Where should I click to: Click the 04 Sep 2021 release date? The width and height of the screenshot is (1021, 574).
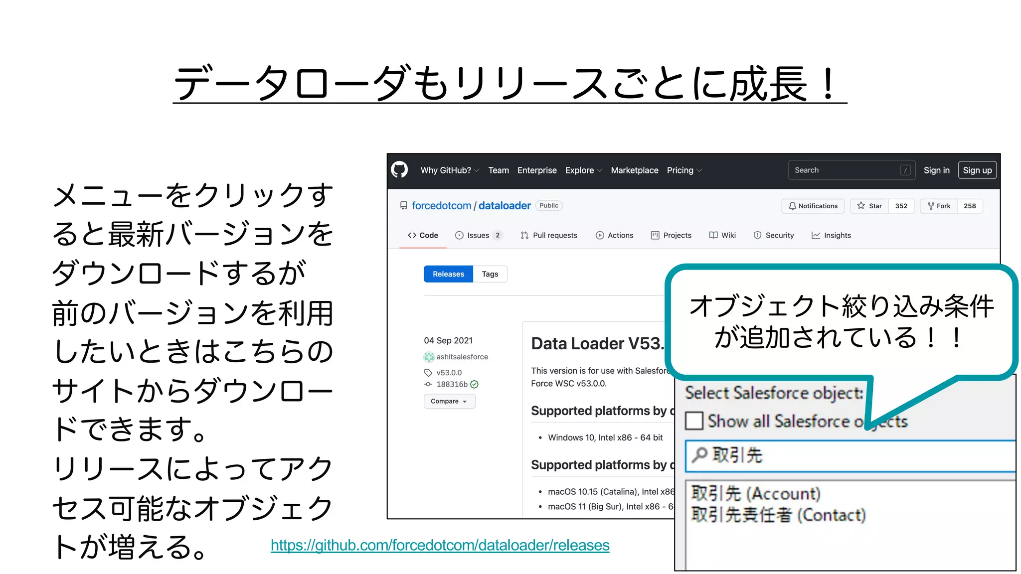[448, 340]
